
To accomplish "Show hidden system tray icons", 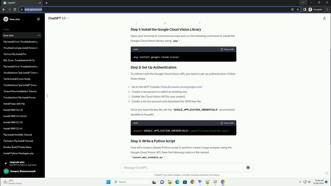I will point(300,182).
